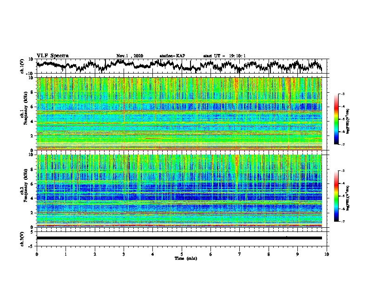Click the ch.2 spectrogram plot area
368x285 pixels.
[179, 191]
